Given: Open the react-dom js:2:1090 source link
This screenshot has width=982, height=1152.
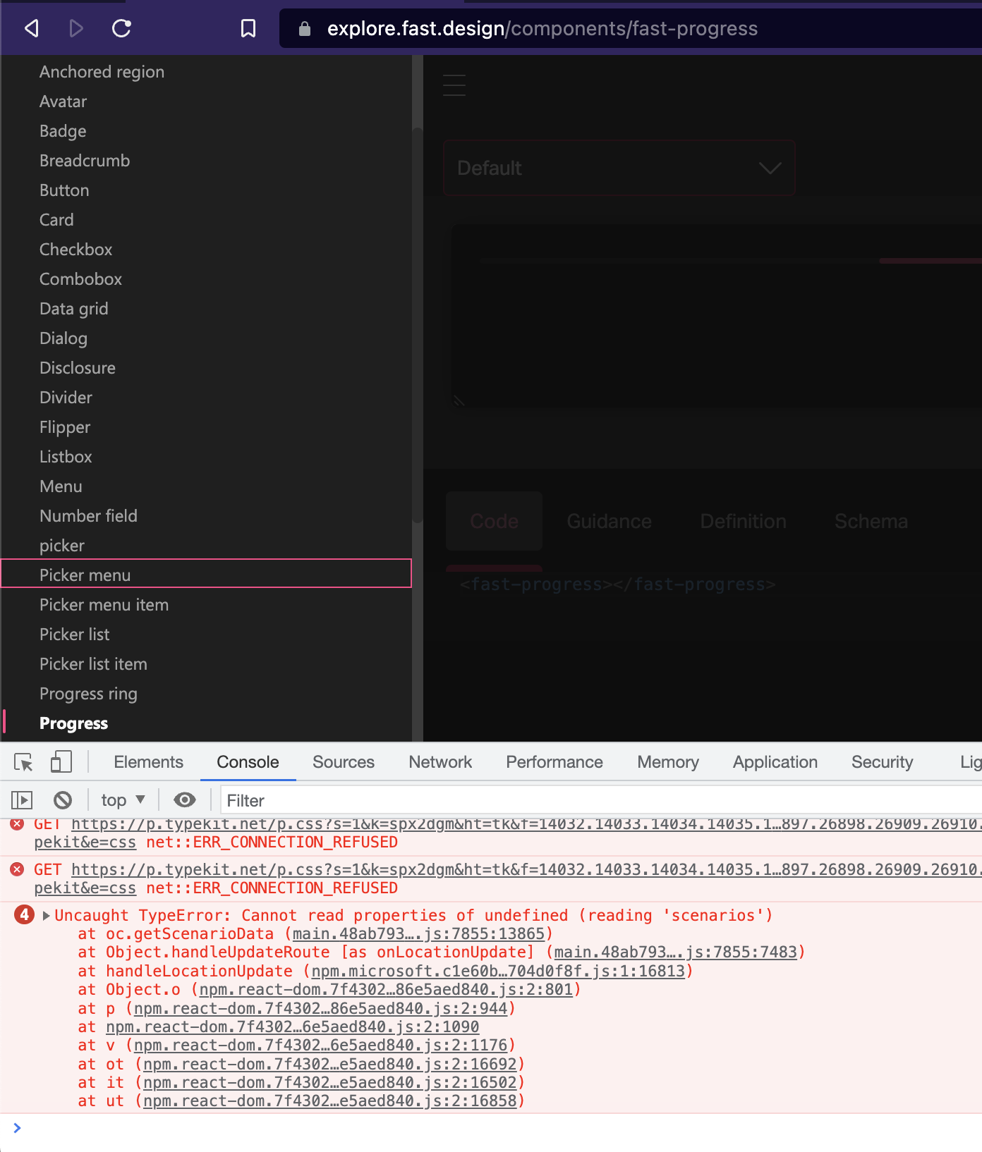Looking at the screenshot, I should click(292, 1027).
